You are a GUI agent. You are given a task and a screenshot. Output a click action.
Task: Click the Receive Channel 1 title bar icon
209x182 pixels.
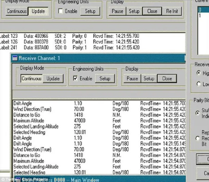tap(15, 58)
